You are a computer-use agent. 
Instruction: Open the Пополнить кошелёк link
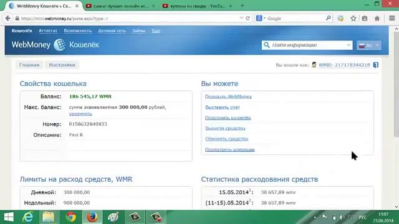tap(228, 118)
